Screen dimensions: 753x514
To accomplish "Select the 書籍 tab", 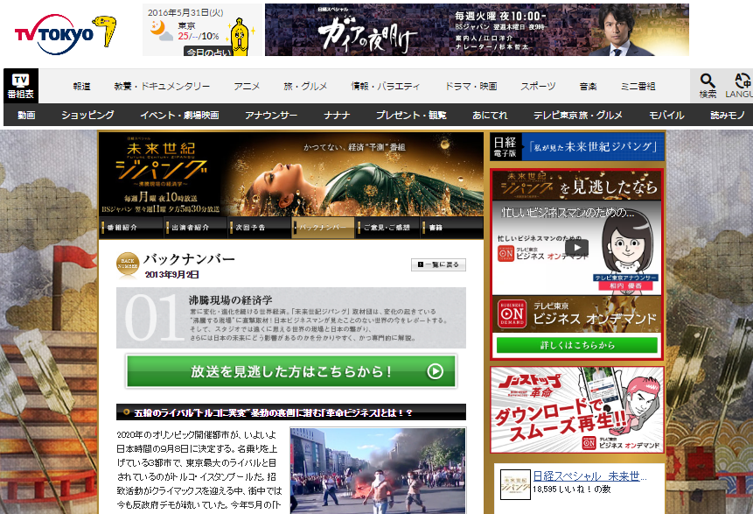I will click(451, 228).
